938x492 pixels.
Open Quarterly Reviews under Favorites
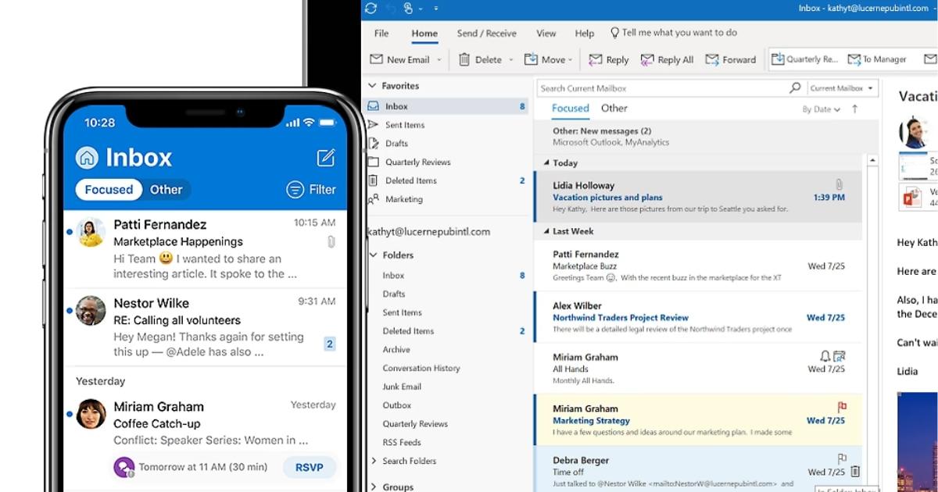(x=417, y=162)
